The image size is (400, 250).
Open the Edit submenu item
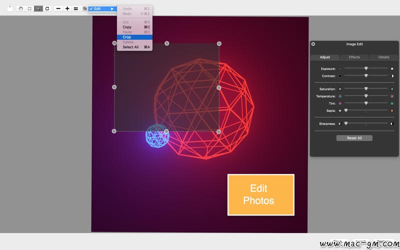102,8
